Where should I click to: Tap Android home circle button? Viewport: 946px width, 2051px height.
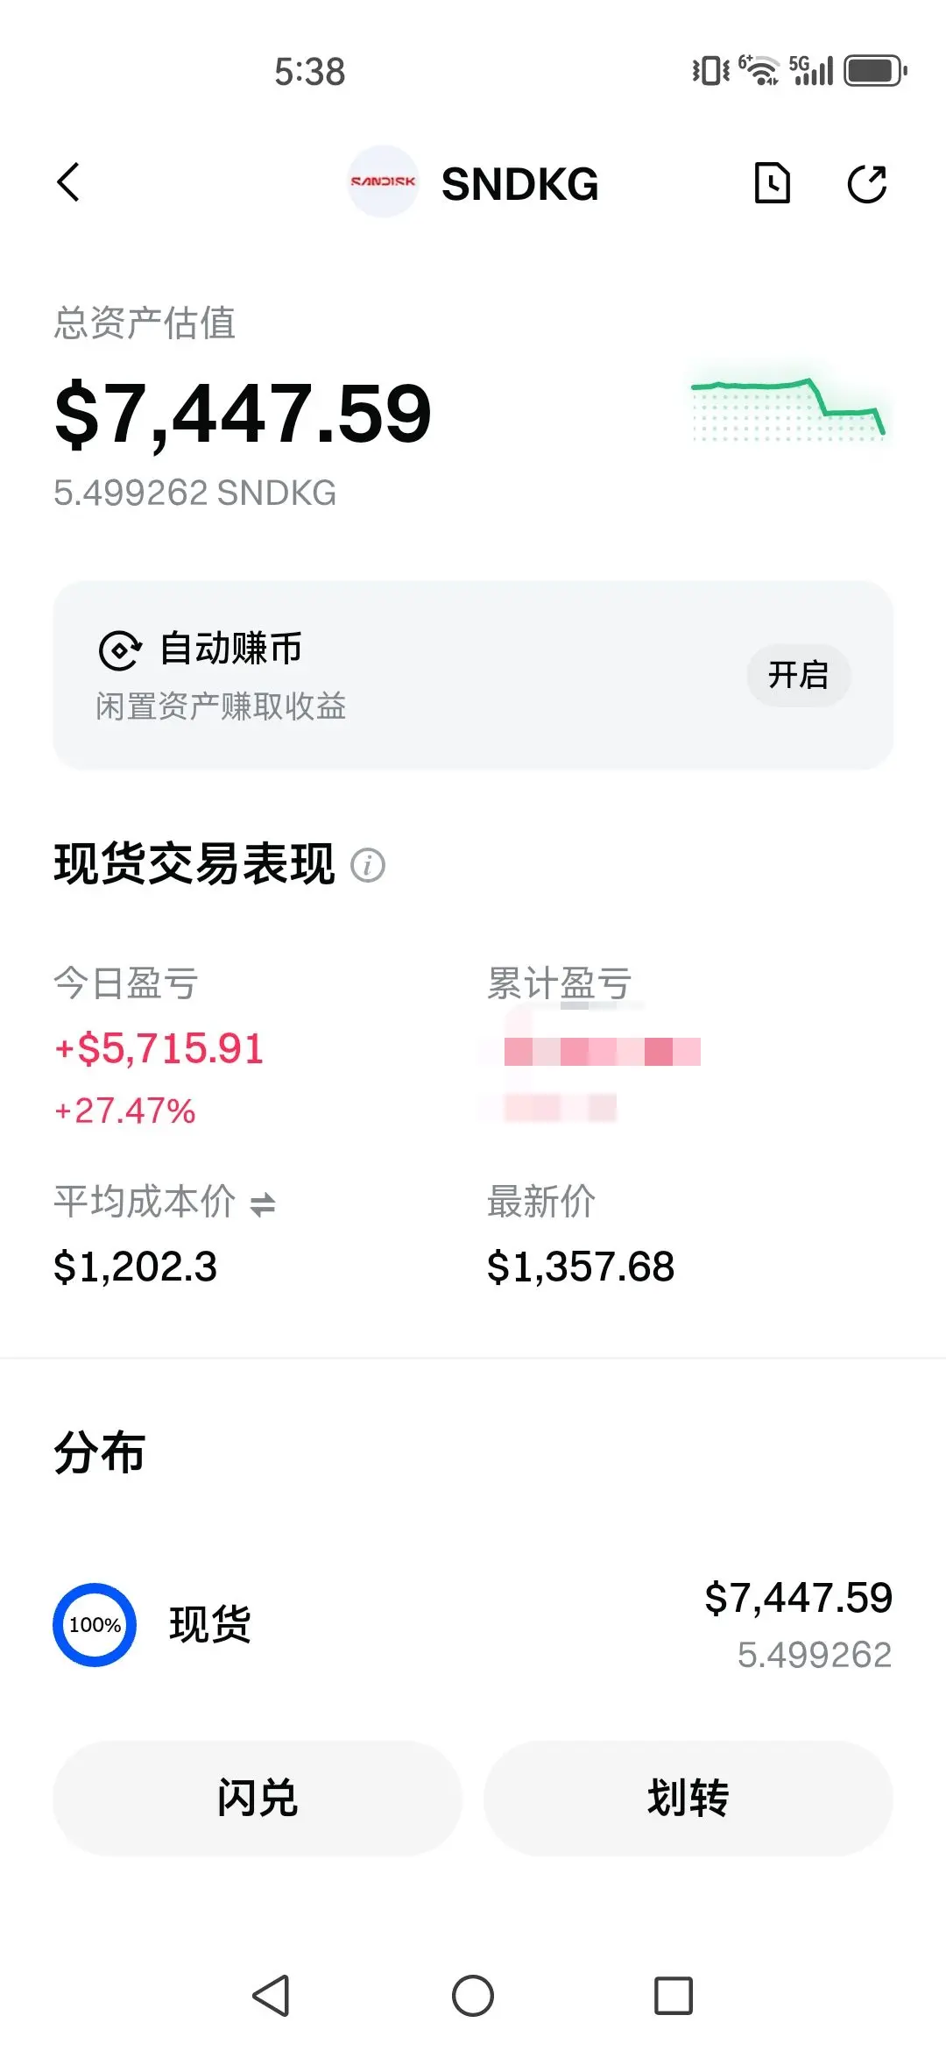473,1996
